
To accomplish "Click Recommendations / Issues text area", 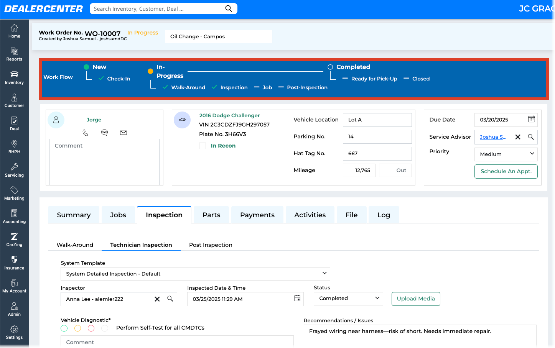I will click(420, 336).
